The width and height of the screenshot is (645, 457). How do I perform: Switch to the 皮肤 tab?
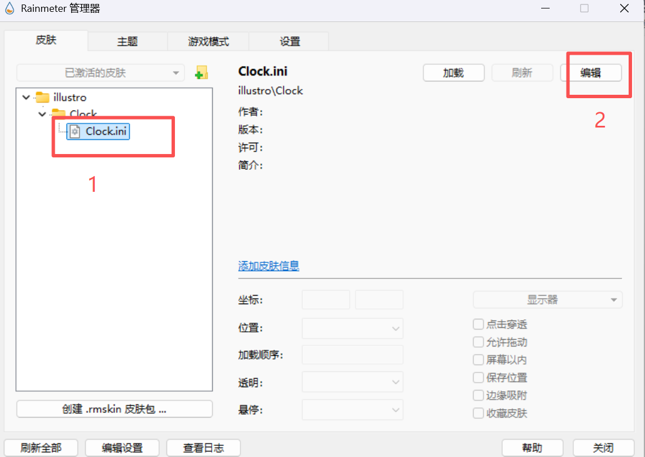(46, 40)
